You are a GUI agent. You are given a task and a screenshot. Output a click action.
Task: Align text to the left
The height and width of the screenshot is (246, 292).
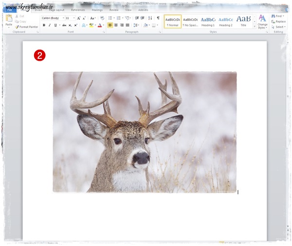pos(110,25)
